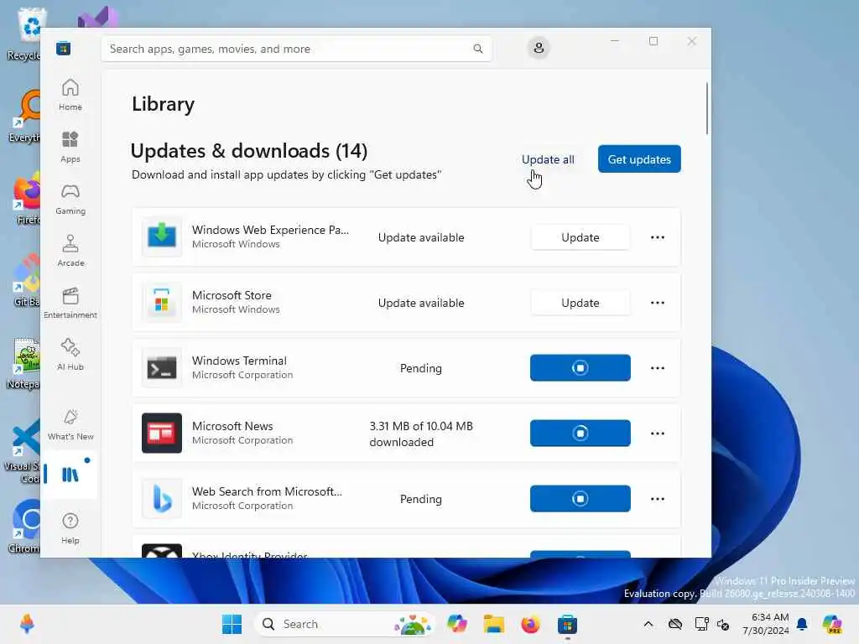The height and width of the screenshot is (644, 859).
Task: Open File Explorer from the taskbar
Action: 493,624
